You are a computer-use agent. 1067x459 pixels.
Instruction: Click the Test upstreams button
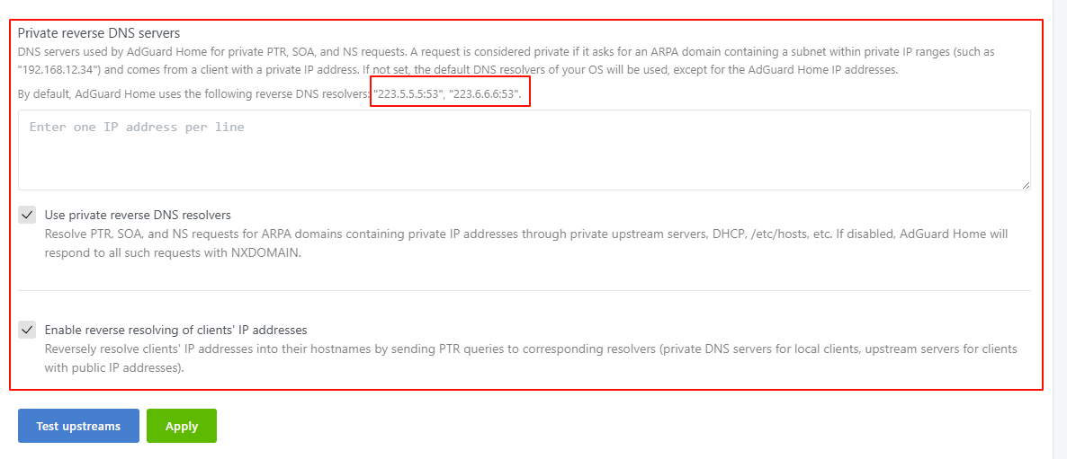(x=78, y=426)
